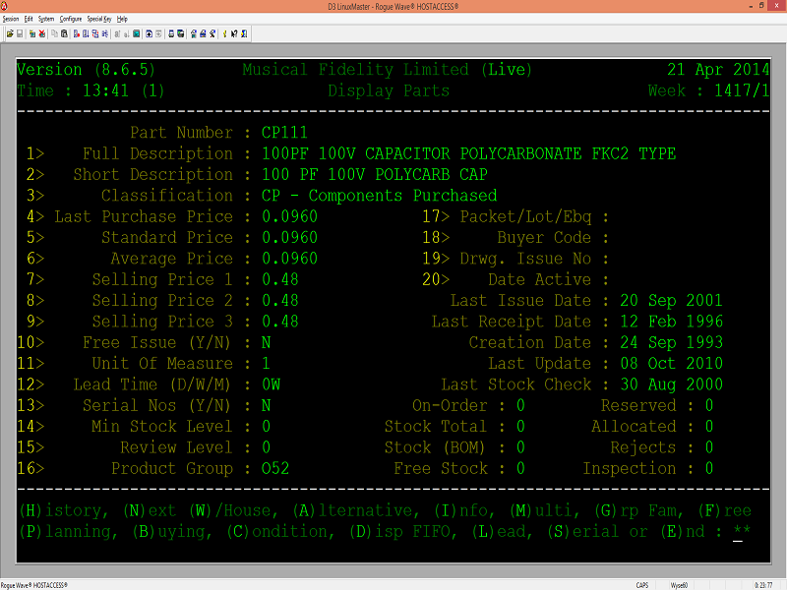Click the Allocated label
Image resolution: width=787 pixels, height=590 pixels.
[x=634, y=427]
